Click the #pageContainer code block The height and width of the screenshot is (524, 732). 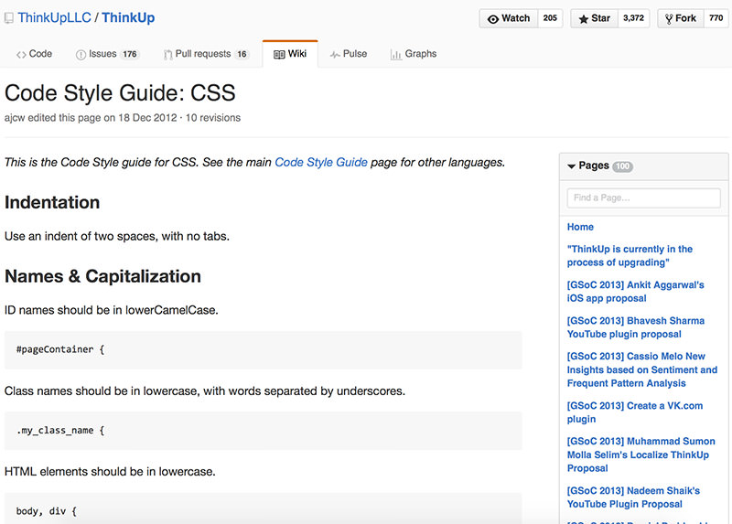coord(263,350)
